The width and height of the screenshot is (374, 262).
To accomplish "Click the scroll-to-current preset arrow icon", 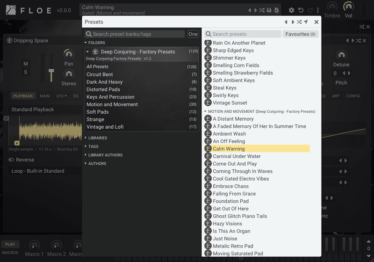I will [306, 22].
